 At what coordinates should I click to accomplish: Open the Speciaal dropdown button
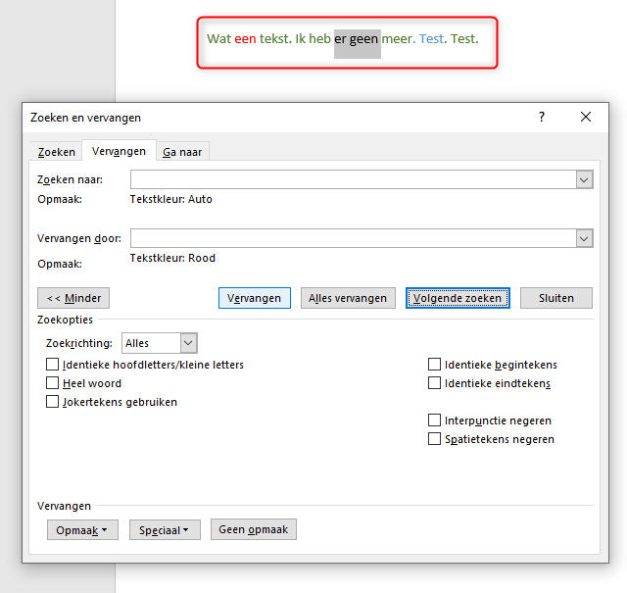pos(165,530)
